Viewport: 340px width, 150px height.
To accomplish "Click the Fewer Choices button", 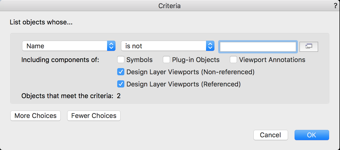I will 94,116.
